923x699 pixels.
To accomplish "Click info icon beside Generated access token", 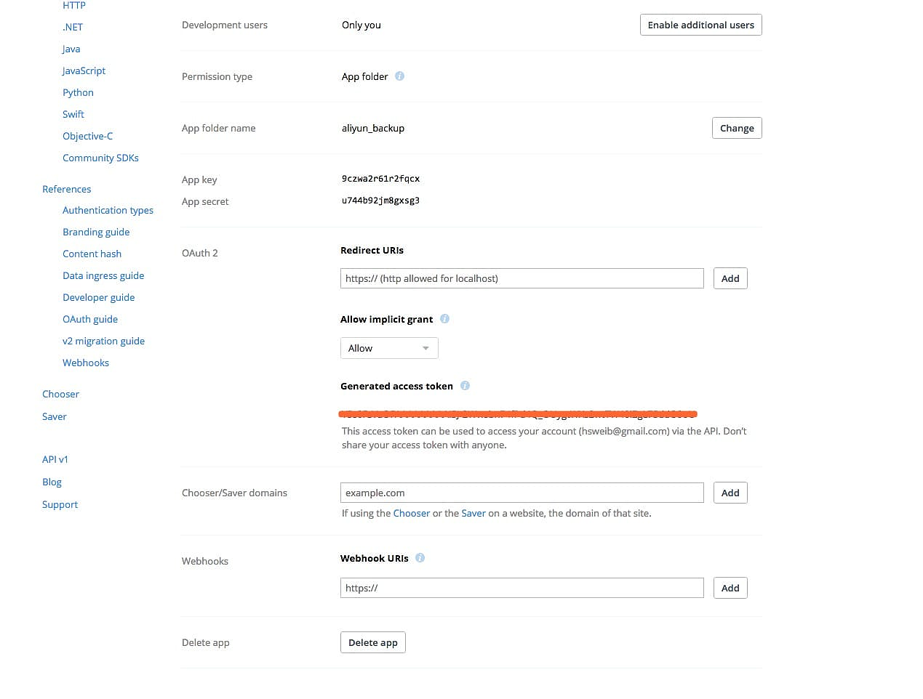I will [465, 386].
